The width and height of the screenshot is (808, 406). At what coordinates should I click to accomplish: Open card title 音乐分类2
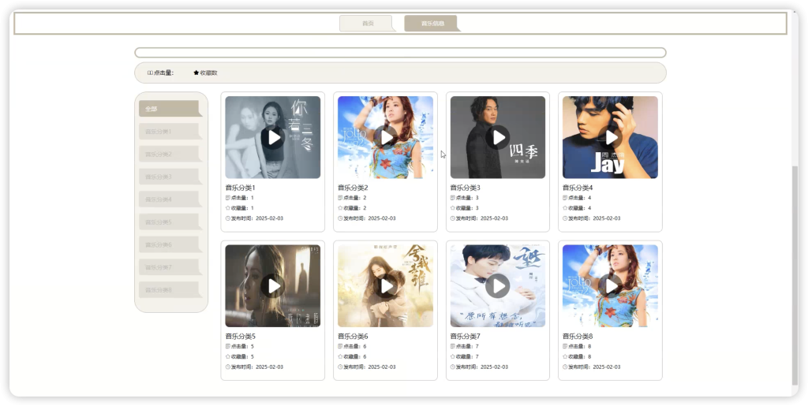(353, 188)
